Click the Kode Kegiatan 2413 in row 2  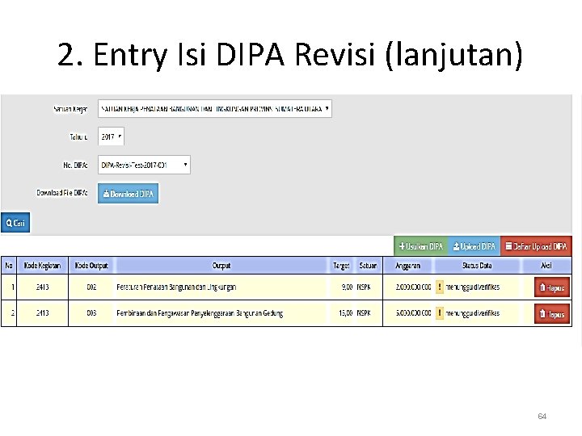pos(42,313)
